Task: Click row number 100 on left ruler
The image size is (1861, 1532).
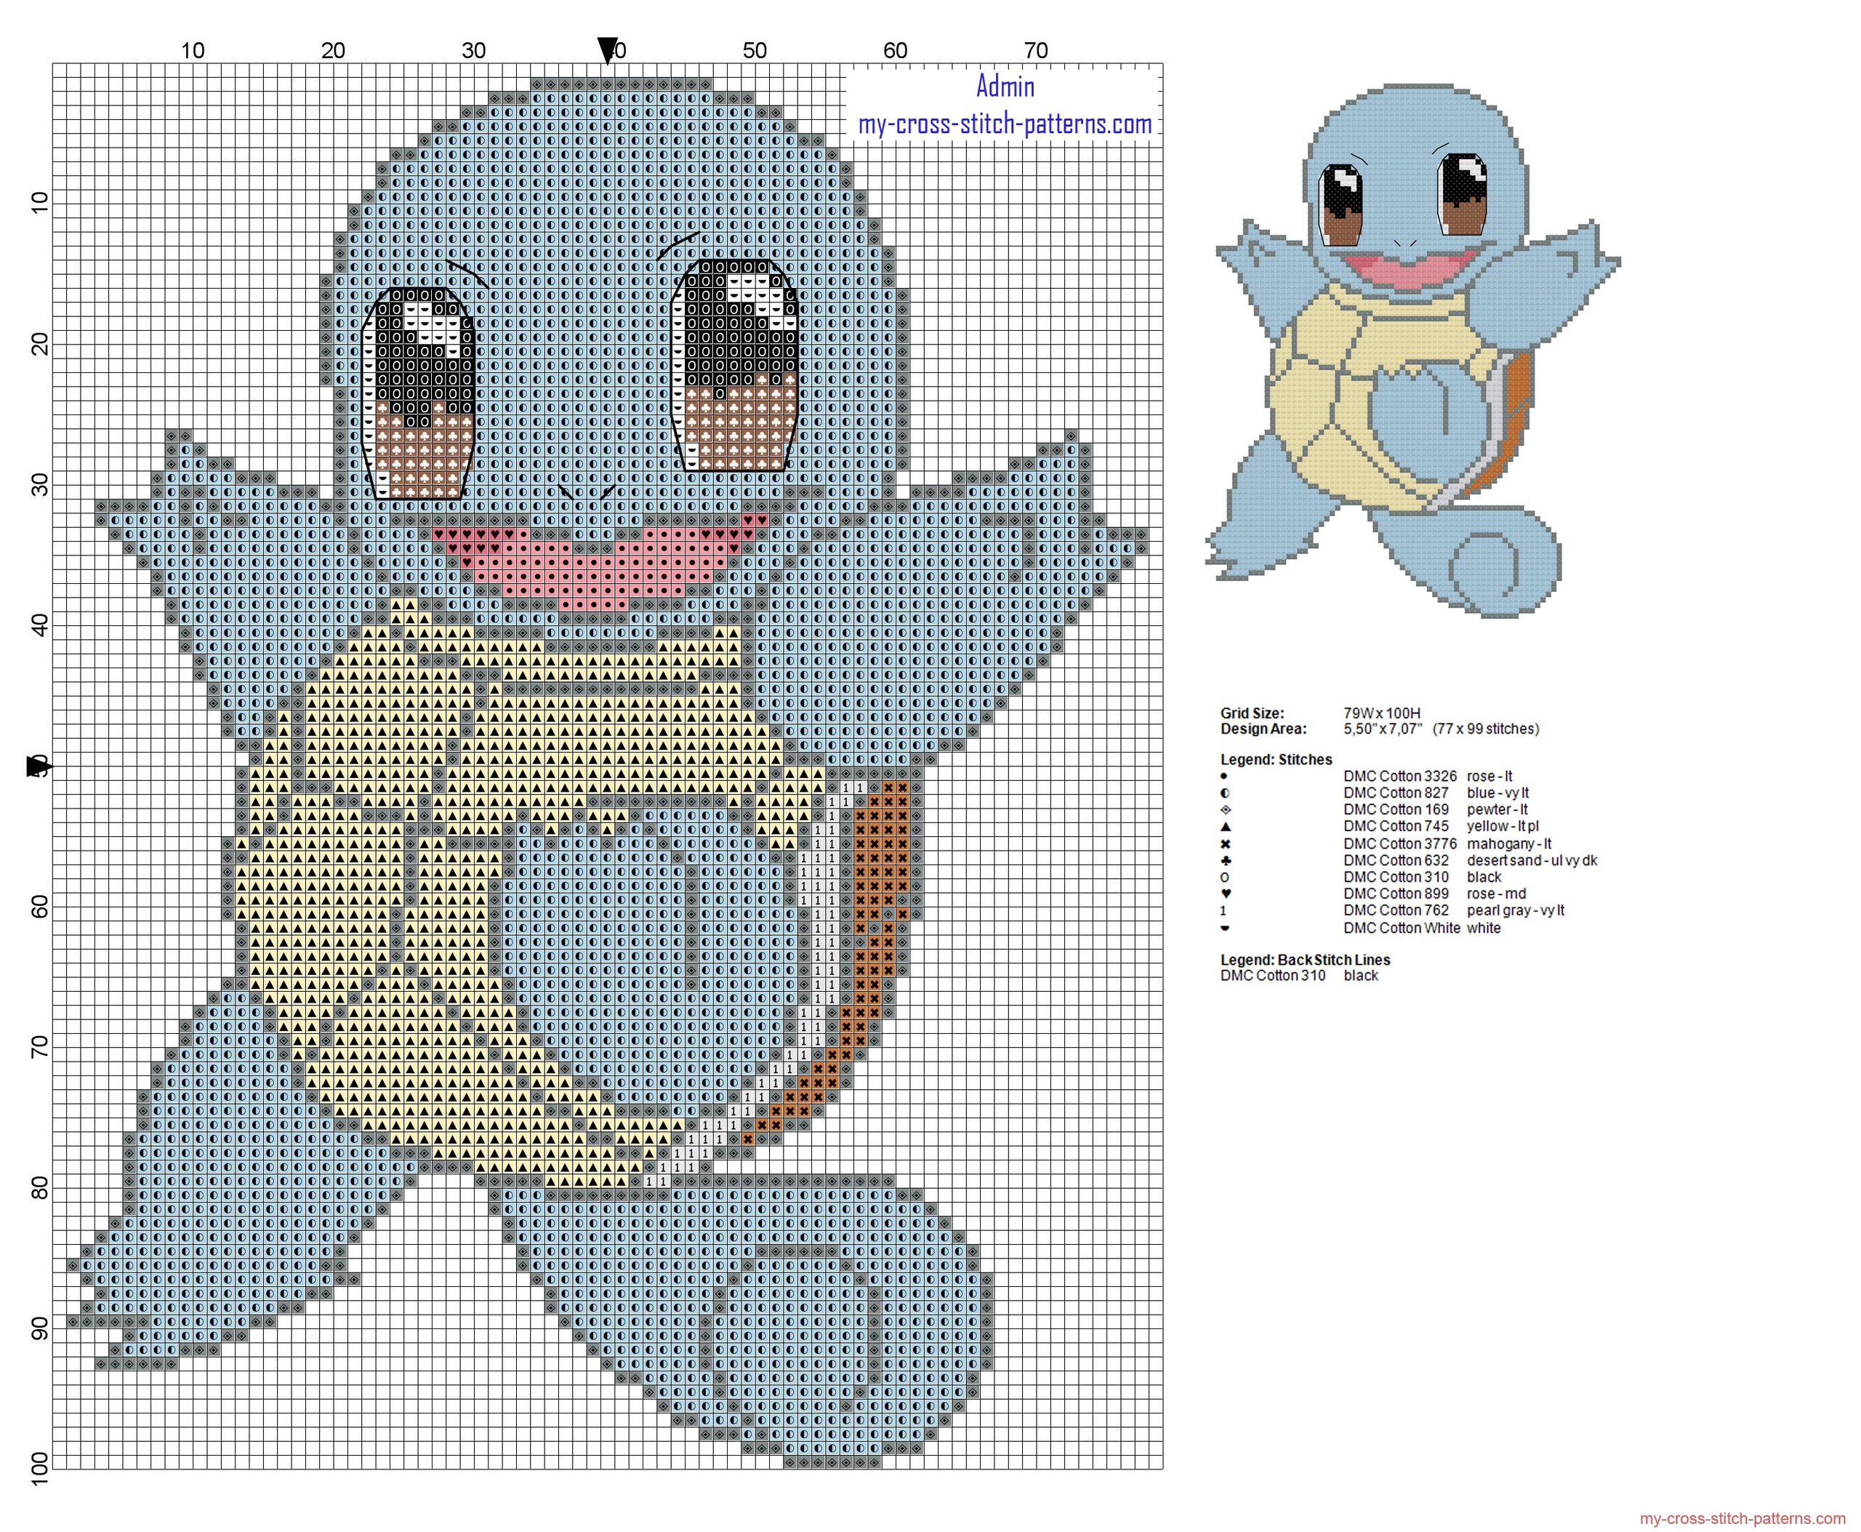Action: 39,1470
